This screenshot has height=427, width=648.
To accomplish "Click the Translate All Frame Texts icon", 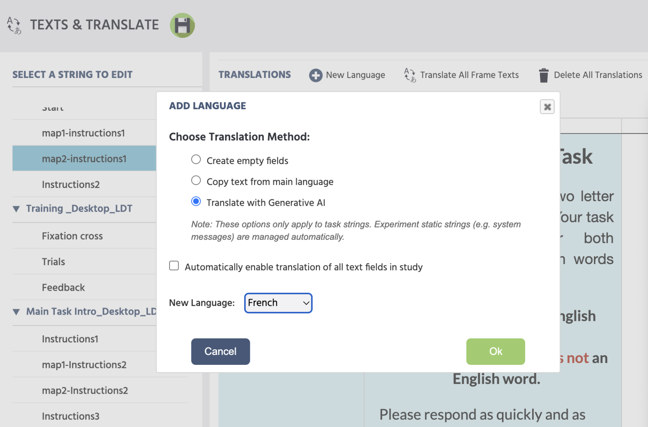I will click(410, 75).
